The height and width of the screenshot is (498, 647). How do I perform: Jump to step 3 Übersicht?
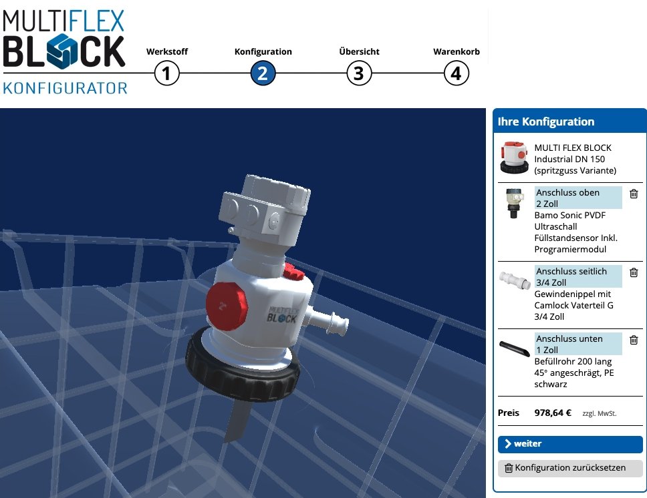click(x=359, y=73)
